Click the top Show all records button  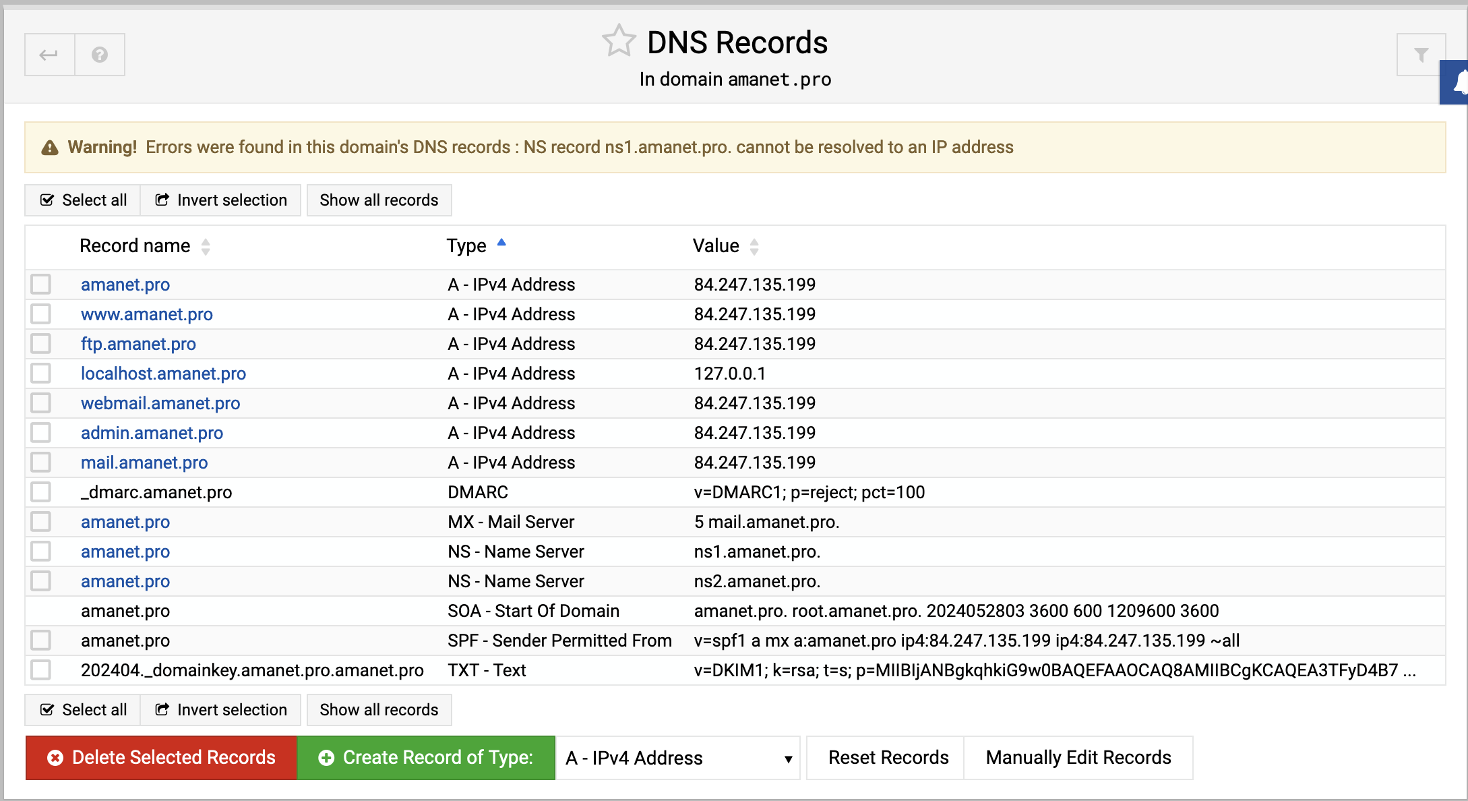pyautogui.click(x=379, y=200)
